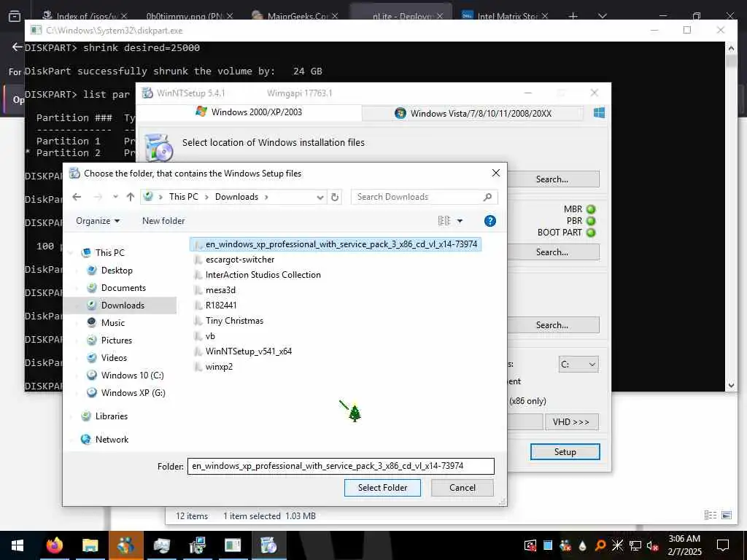Open the folder dialog help icon
Viewport: 747px width, 560px height.
coord(489,221)
